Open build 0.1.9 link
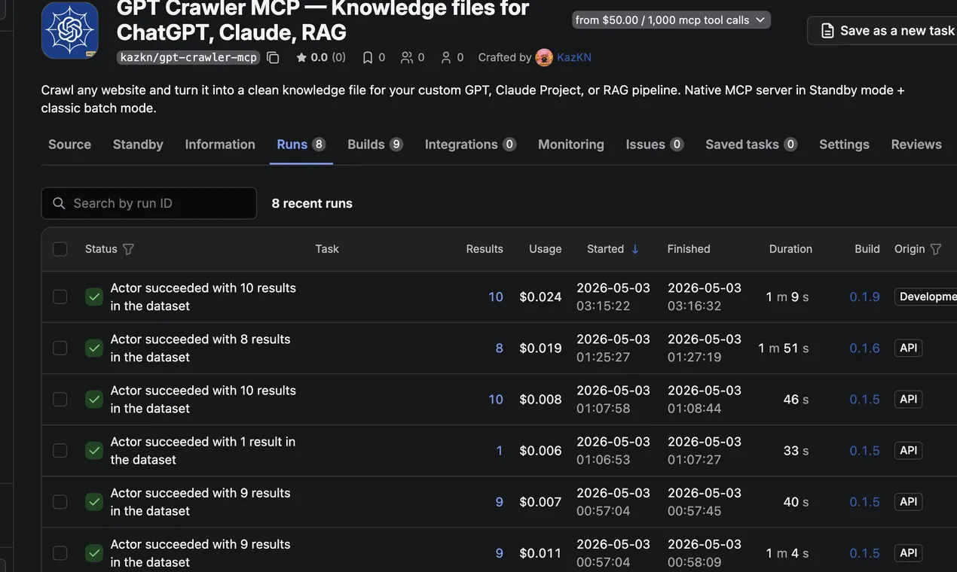 pyautogui.click(x=864, y=297)
